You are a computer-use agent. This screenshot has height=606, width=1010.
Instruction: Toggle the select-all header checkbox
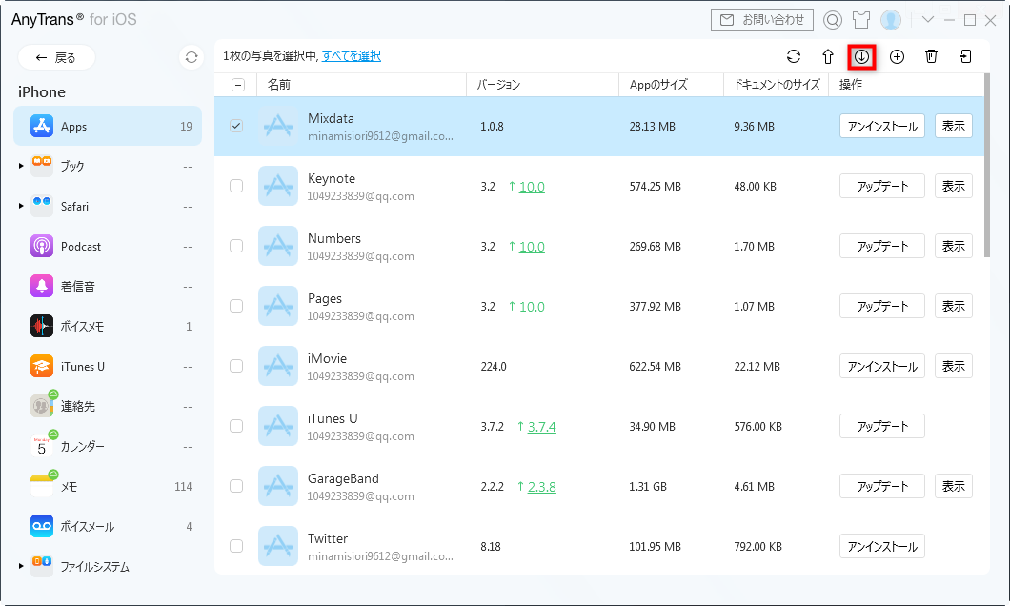pos(237,85)
